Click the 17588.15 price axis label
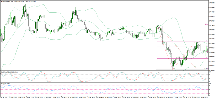This screenshot has width=215, height=99. [x=212, y=66]
